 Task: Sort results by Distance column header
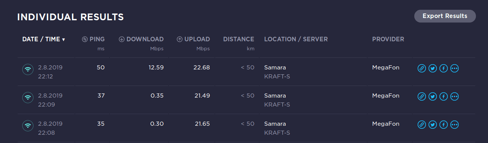tap(239, 39)
